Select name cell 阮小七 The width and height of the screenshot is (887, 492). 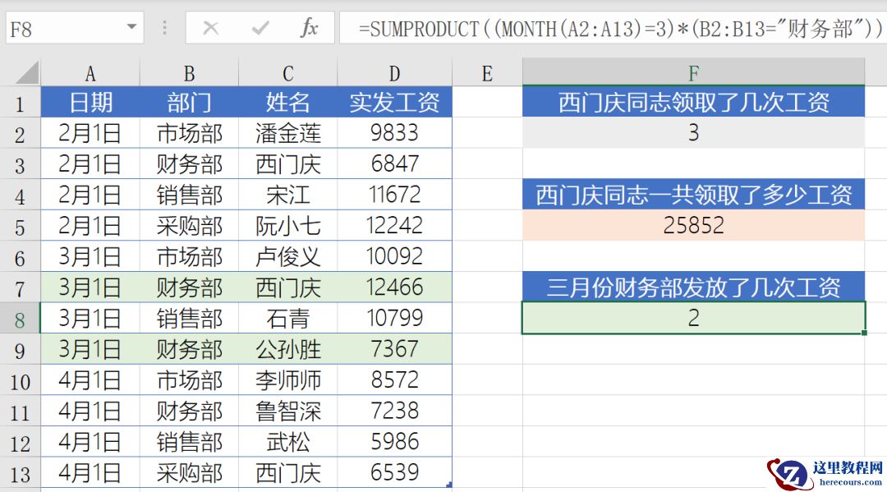288,226
